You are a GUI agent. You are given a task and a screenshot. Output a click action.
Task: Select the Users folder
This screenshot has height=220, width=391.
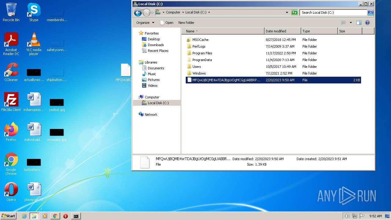[273, 67]
